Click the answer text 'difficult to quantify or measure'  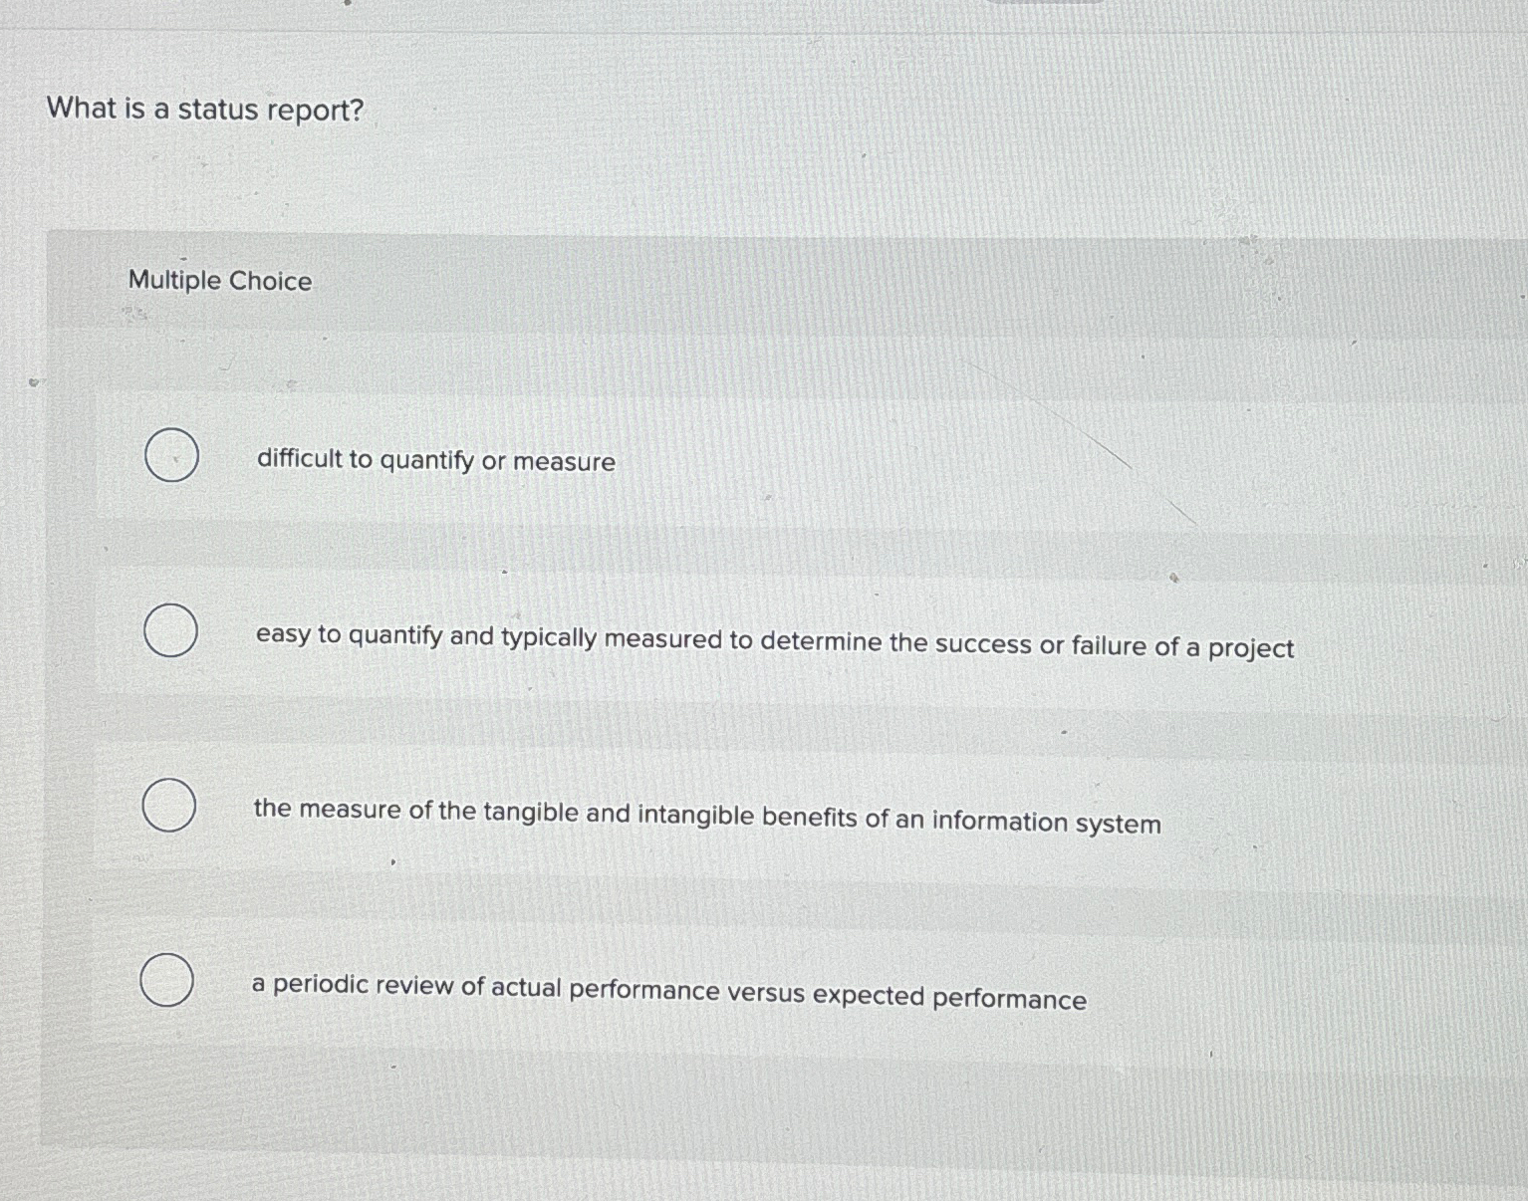(x=435, y=461)
